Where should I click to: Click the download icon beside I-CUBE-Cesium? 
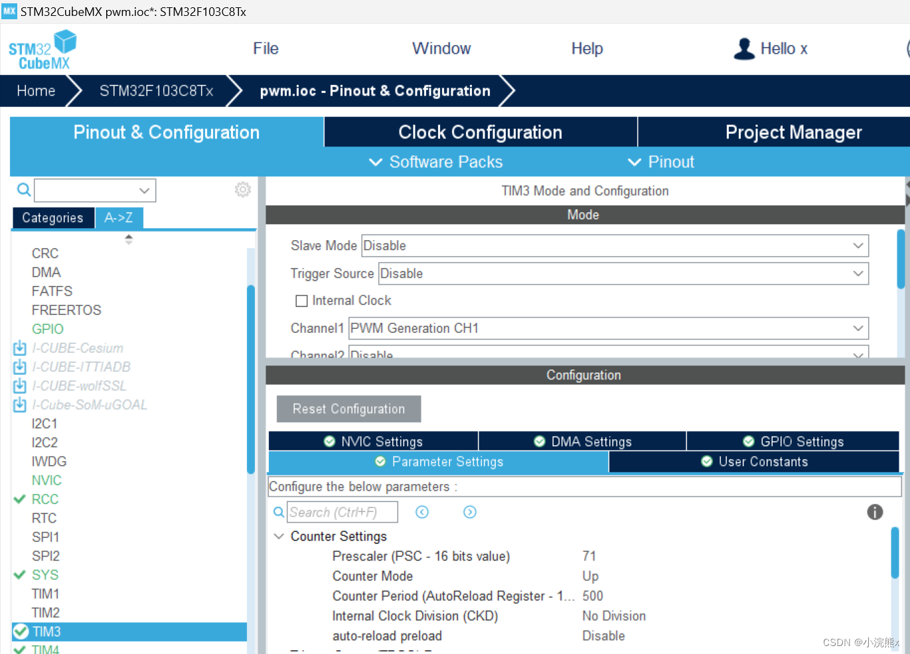20,348
